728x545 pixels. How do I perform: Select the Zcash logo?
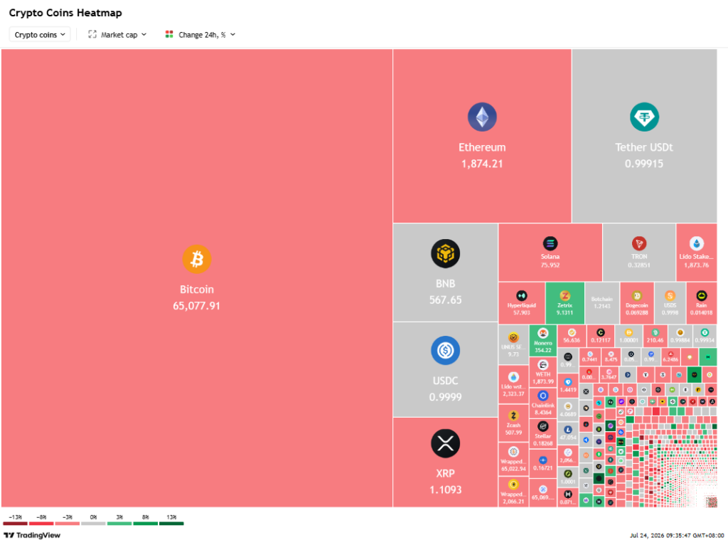(513, 416)
